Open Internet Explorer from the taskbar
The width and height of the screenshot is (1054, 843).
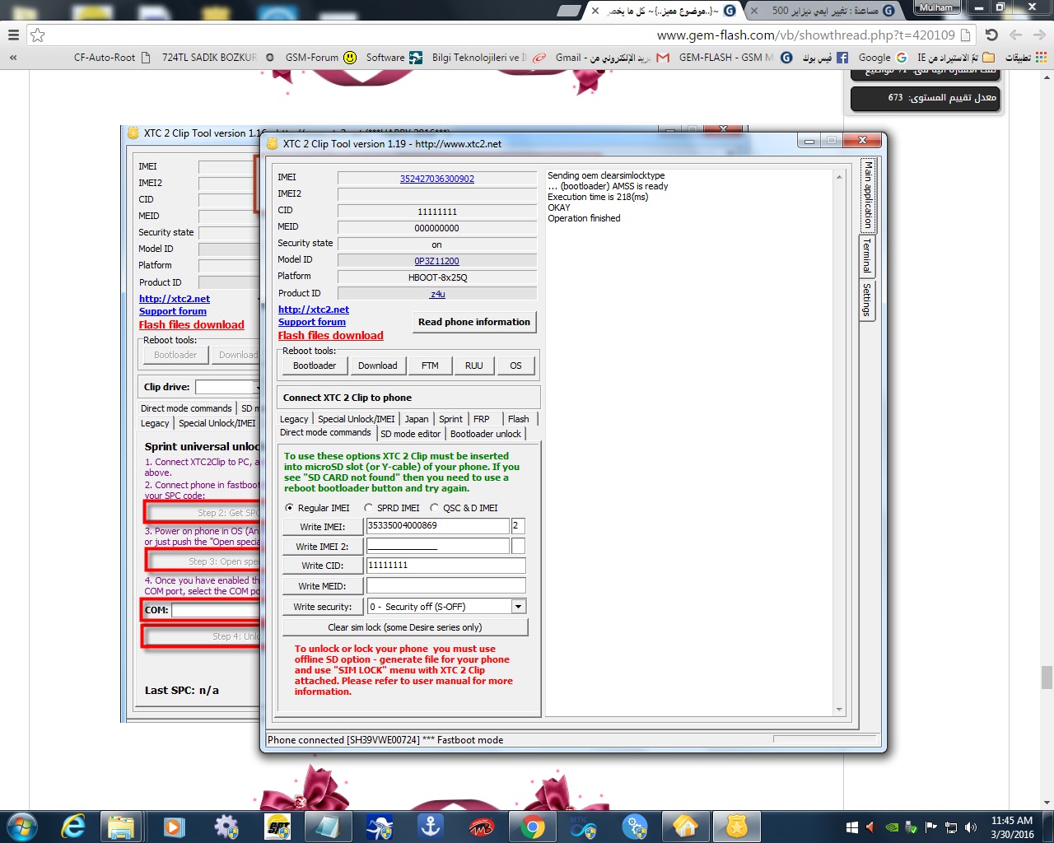pyautogui.click(x=73, y=826)
